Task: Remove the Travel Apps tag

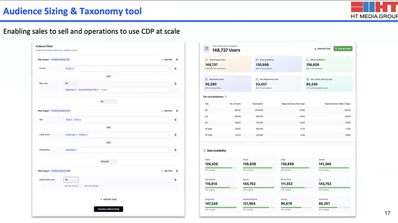Action: pyautogui.click(x=75, y=150)
